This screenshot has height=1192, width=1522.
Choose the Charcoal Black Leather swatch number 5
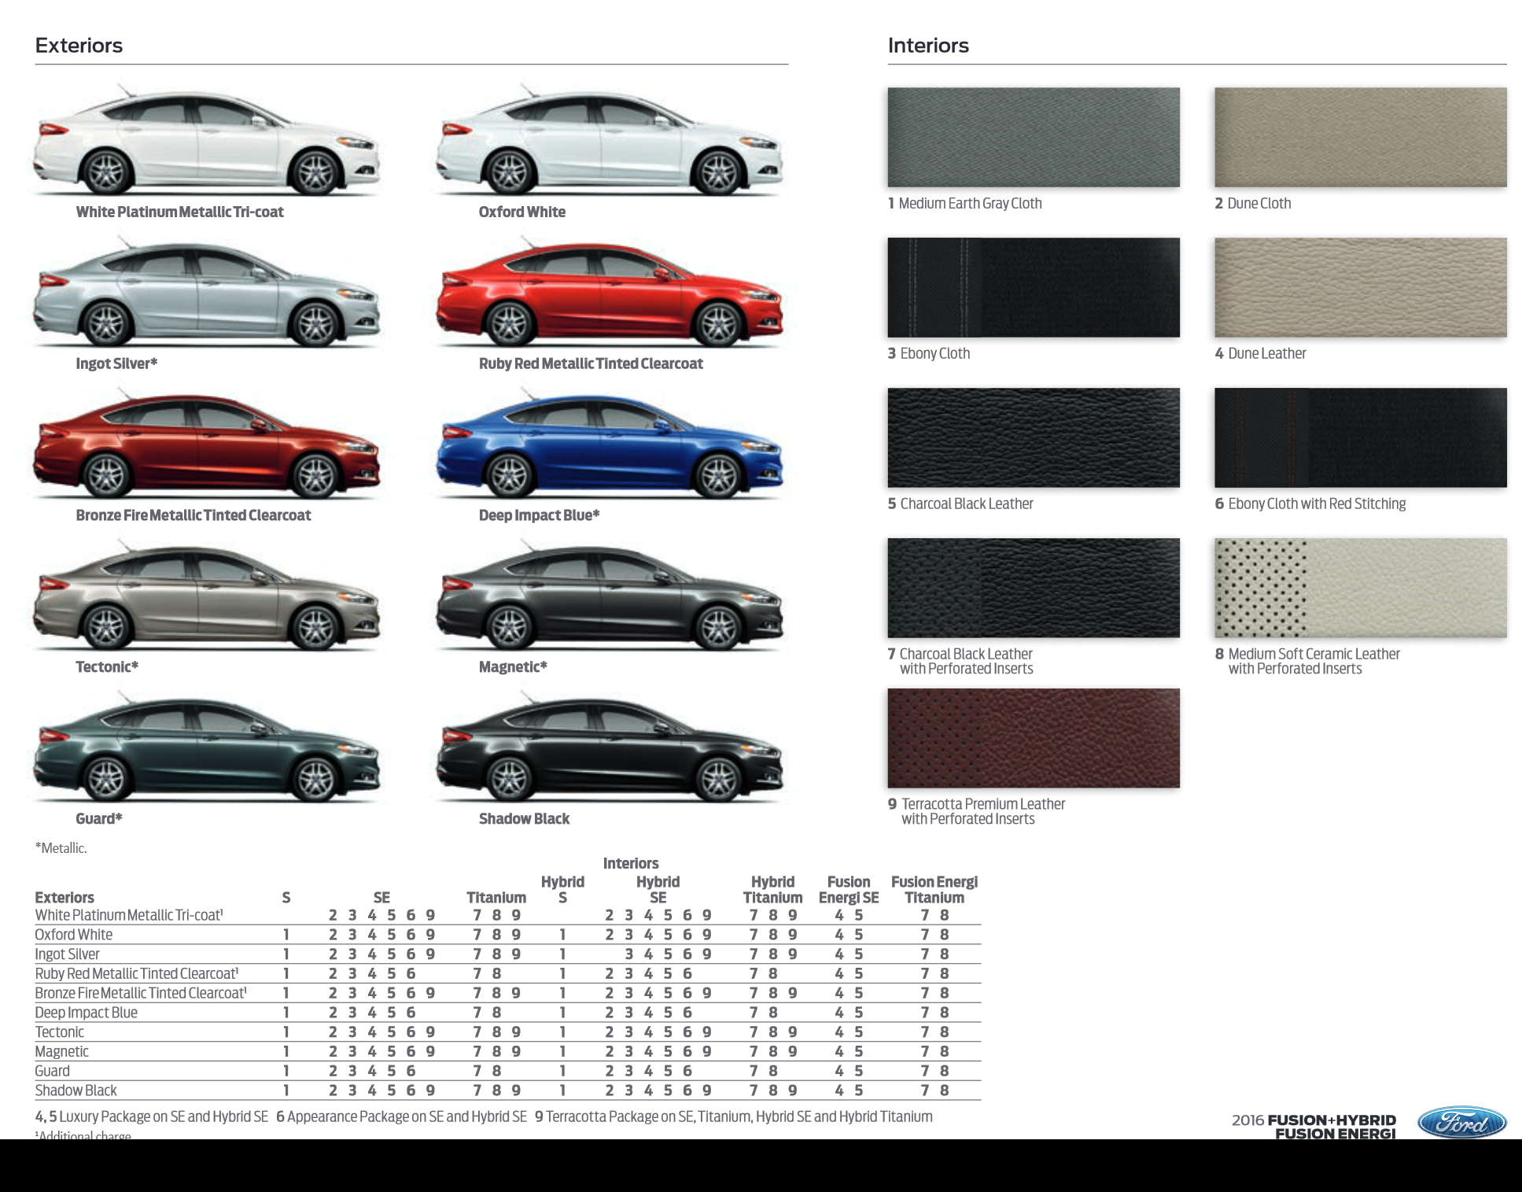click(1034, 437)
